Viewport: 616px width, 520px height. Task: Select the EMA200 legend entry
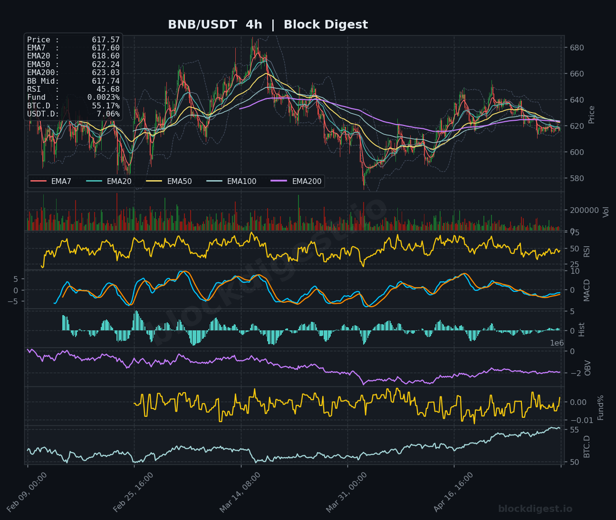pos(297,181)
